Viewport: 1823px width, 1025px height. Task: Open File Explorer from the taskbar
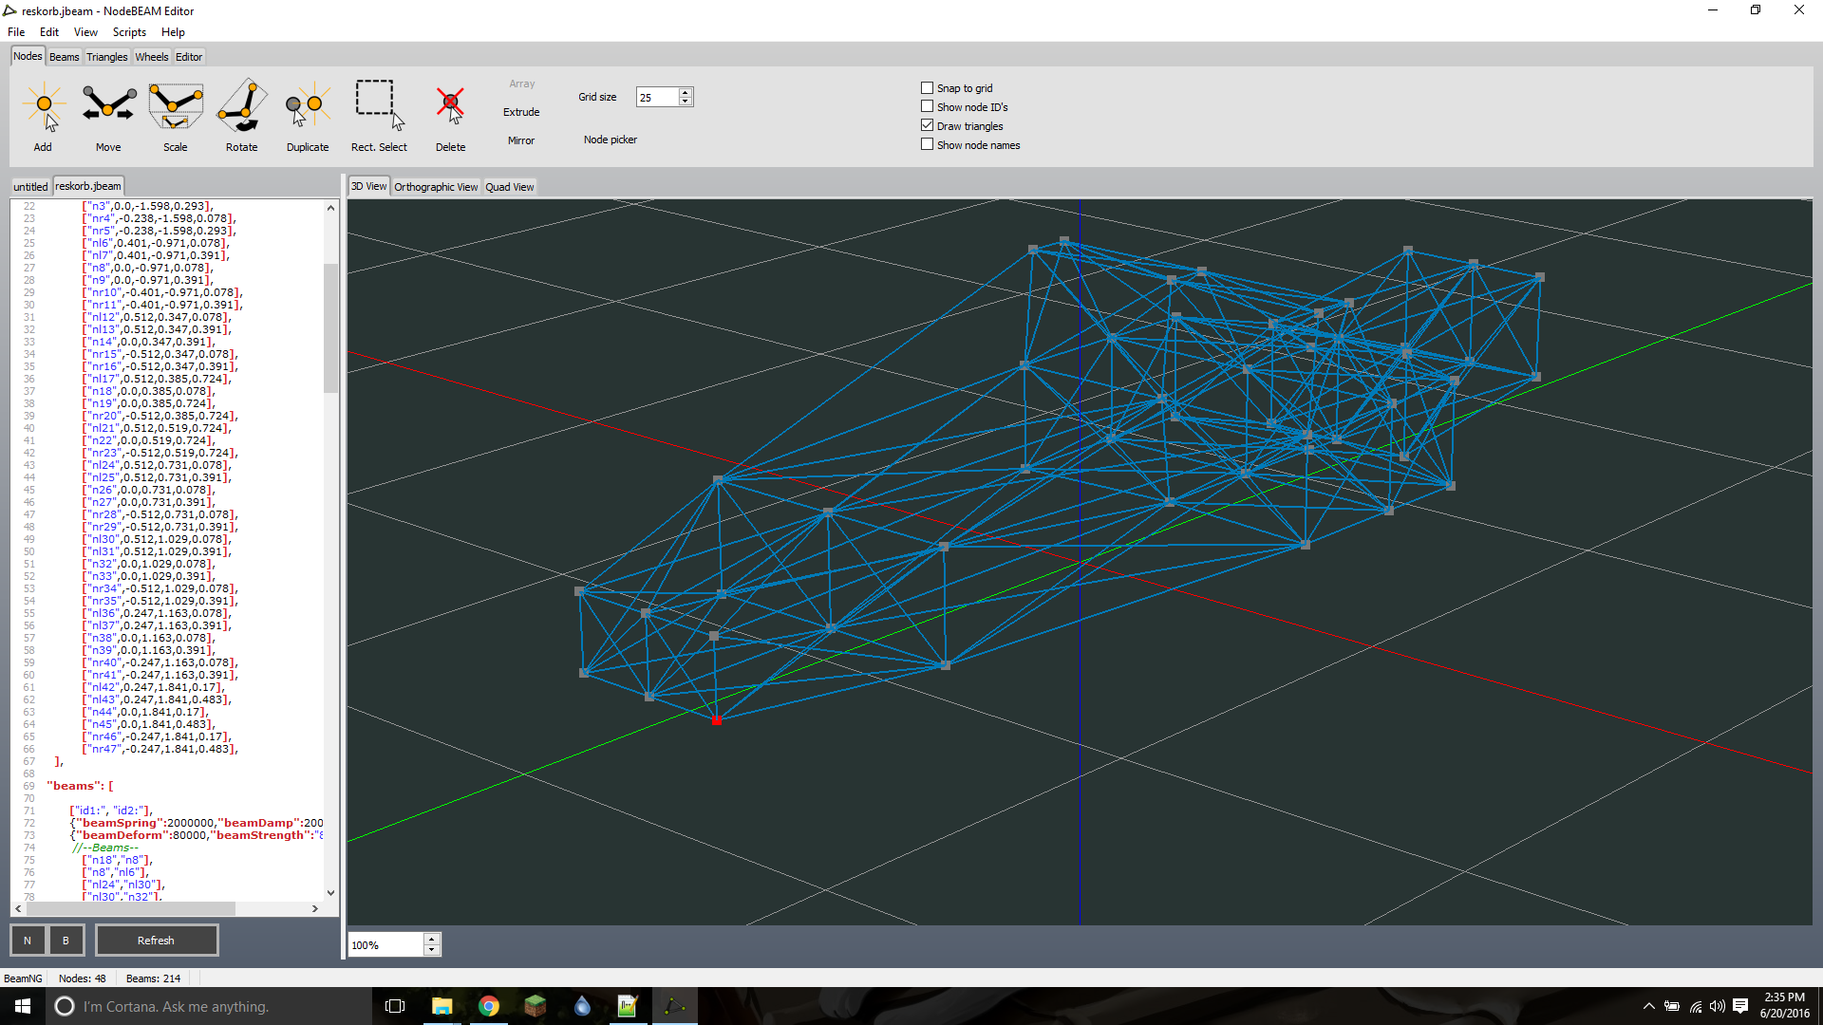(442, 1006)
